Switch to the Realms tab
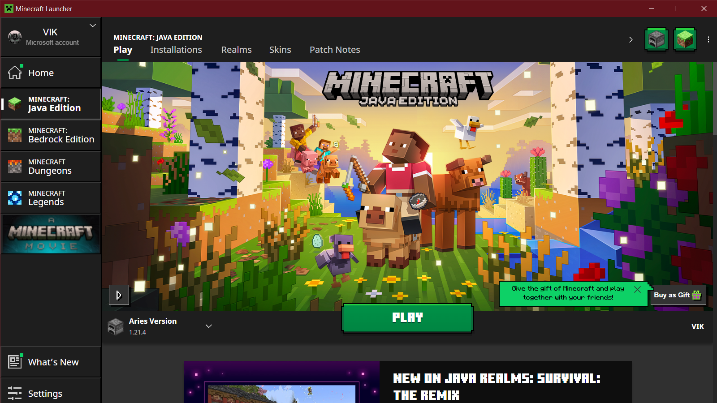This screenshot has width=717, height=403. [236, 50]
